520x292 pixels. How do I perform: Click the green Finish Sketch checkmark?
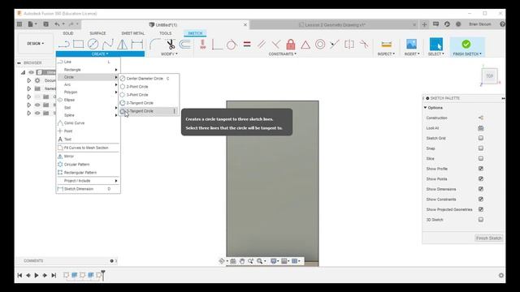[x=466, y=44]
